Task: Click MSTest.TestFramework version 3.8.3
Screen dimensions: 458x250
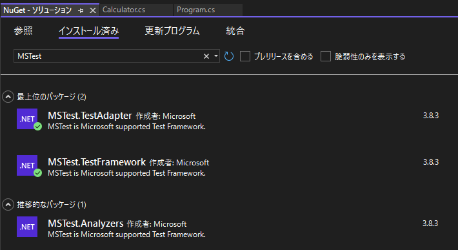Action: click(431, 162)
